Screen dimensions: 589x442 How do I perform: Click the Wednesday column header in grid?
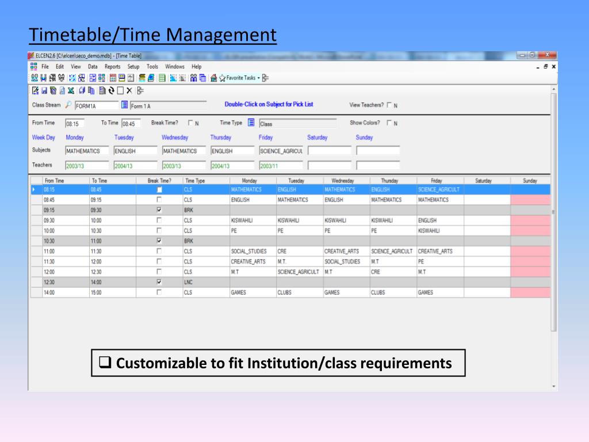click(x=346, y=180)
